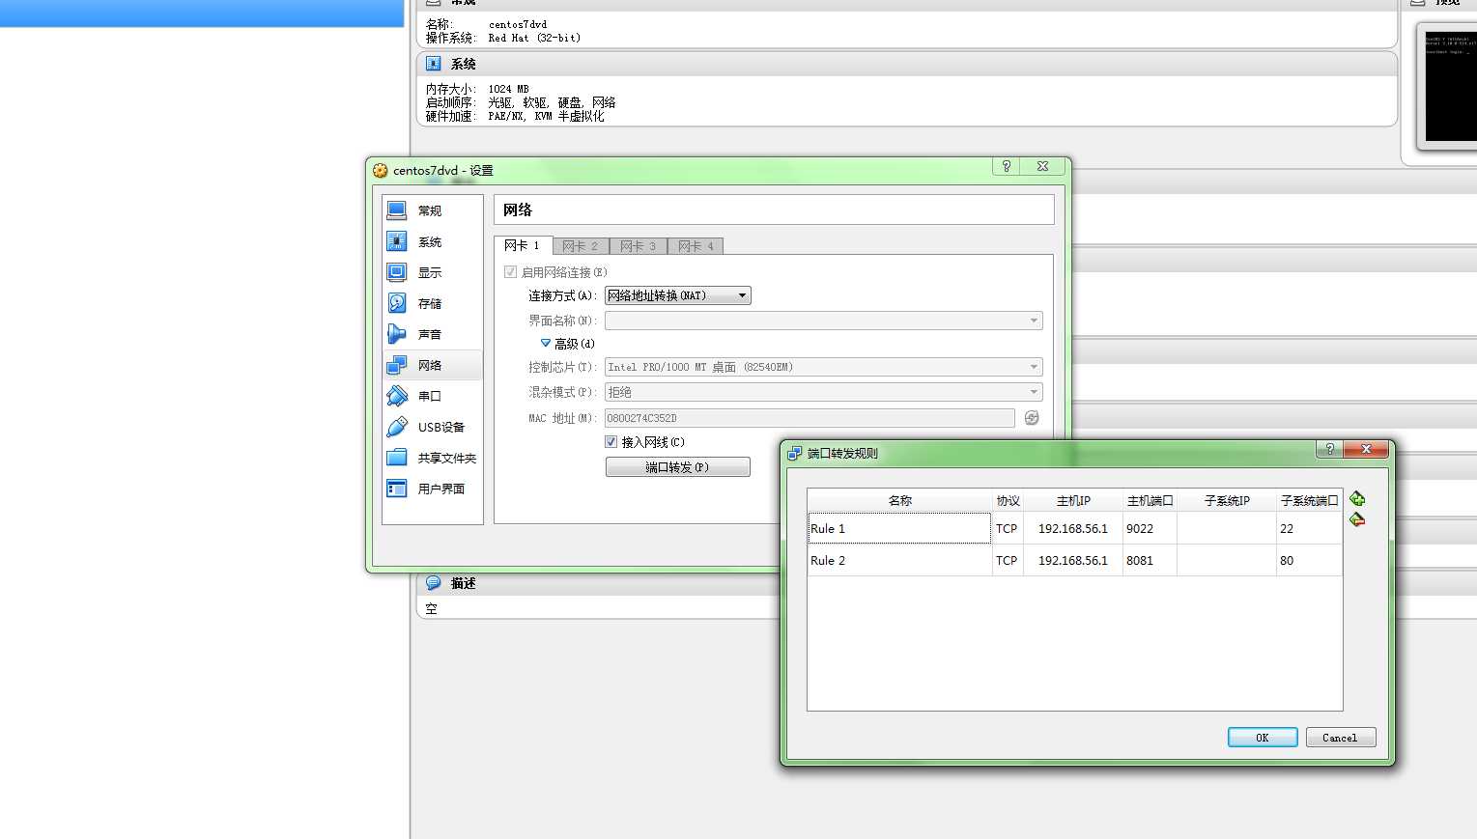
Task: Open the 串口 (Serial ports) settings page
Action: pos(432,396)
